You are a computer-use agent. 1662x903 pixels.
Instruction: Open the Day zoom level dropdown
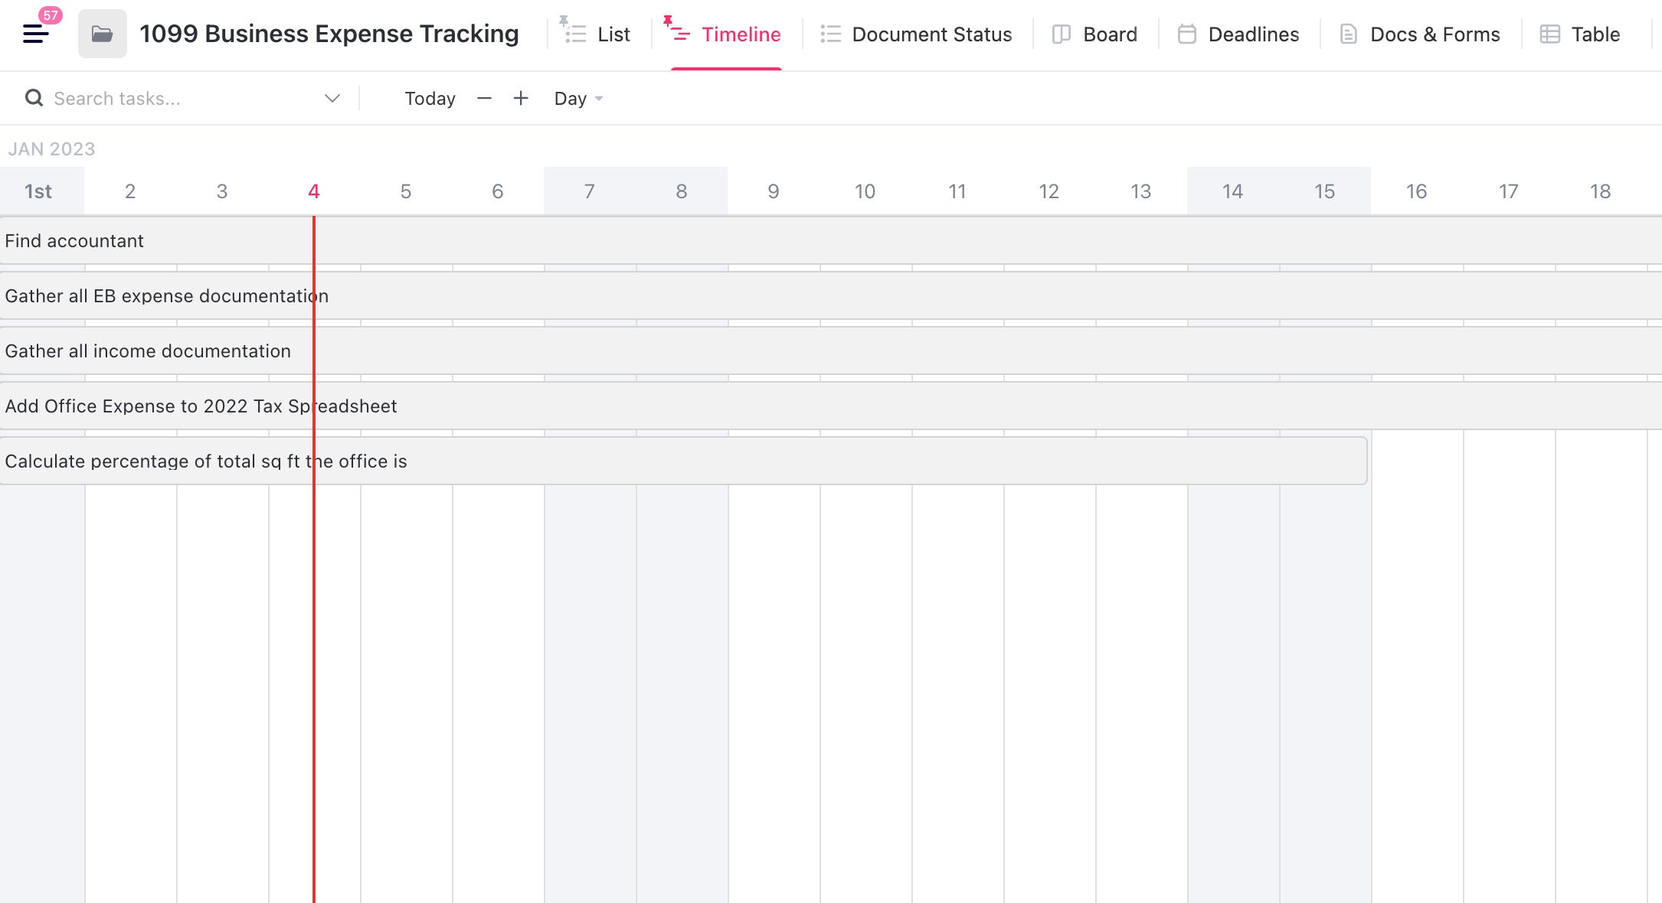[578, 98]
